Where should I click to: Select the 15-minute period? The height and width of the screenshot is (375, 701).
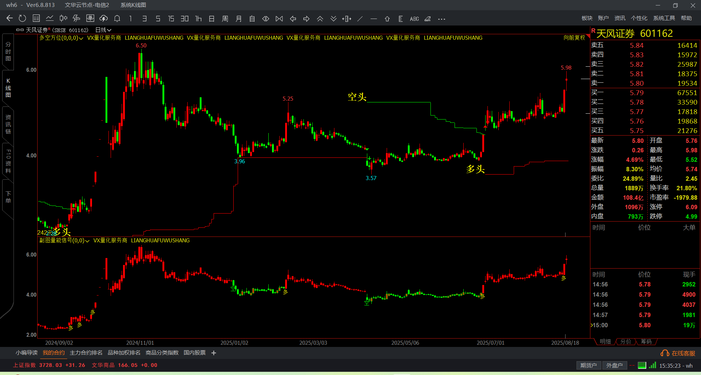171,19
